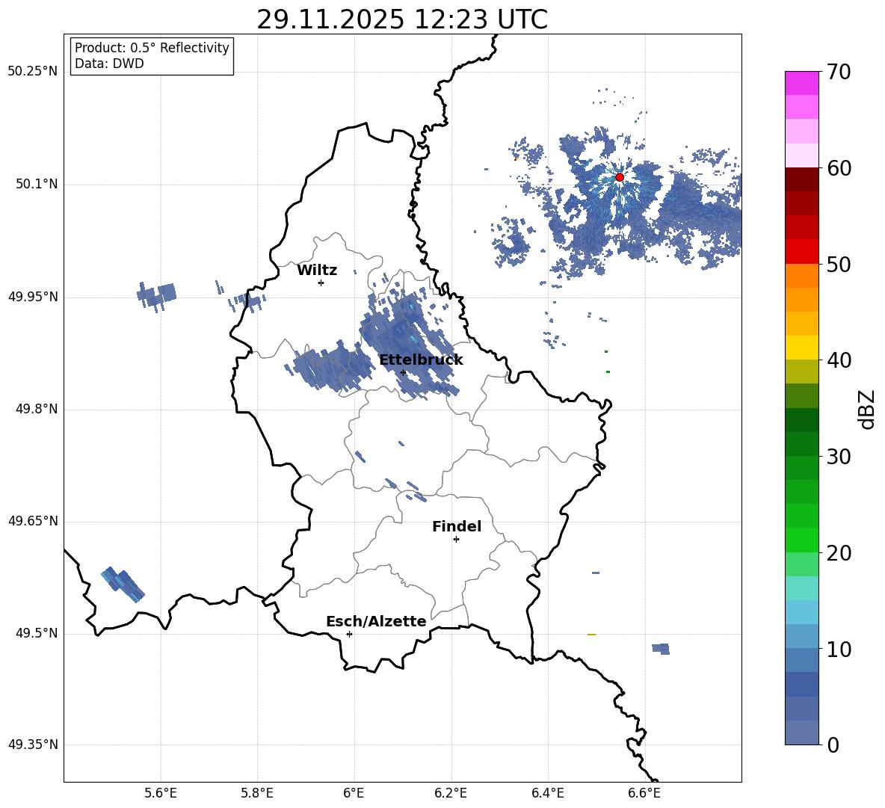885x808 pixels.
Task: Click the 49.95°N latitude label
Action: click(x=33, y=297)
